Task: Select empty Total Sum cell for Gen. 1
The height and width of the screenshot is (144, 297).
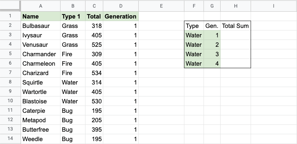Action: [x=235, y=35]
